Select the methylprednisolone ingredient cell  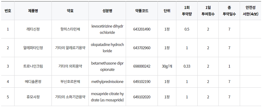(107, 82)
